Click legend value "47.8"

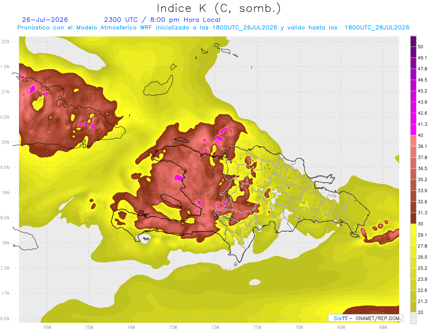(422, 69)
